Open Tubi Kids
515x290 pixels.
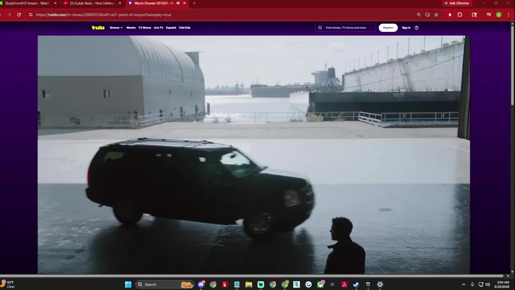click(185, 28)
